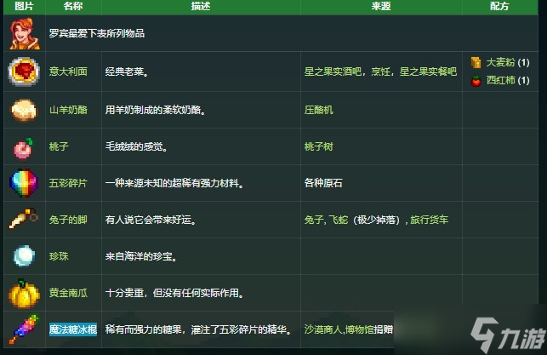Click the golden pumpkin icon
The height and width of the screenshot is (355, 547).
coord(24,294)
